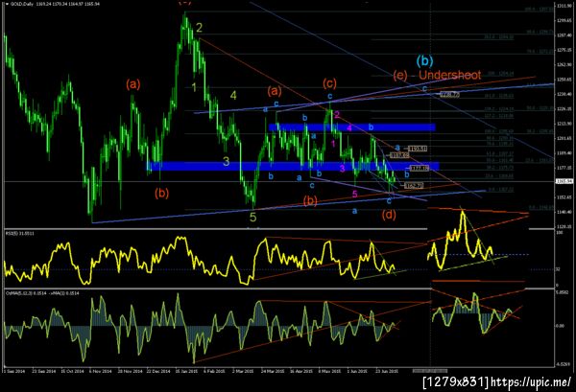Click the 1162.71 price tag
576x392 pixels.
tap(414, 186)
